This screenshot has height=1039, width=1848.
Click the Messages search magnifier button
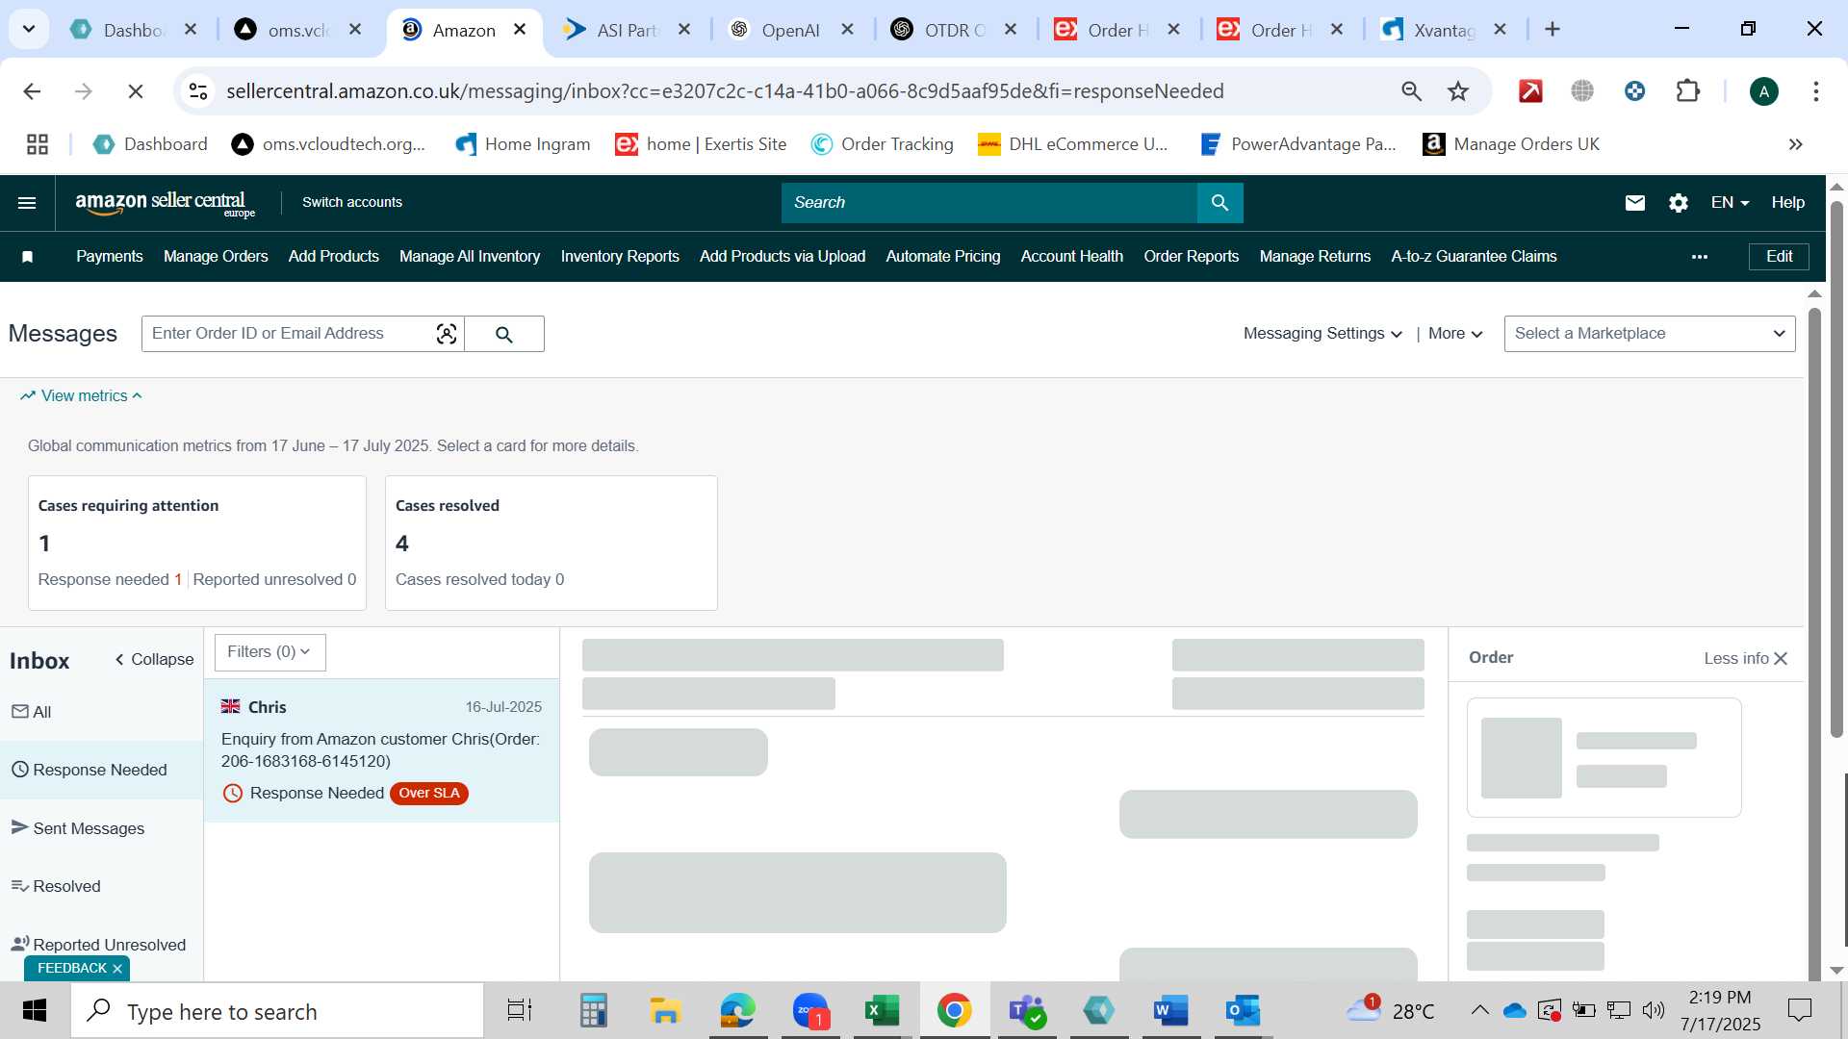(x=504, y=334)
